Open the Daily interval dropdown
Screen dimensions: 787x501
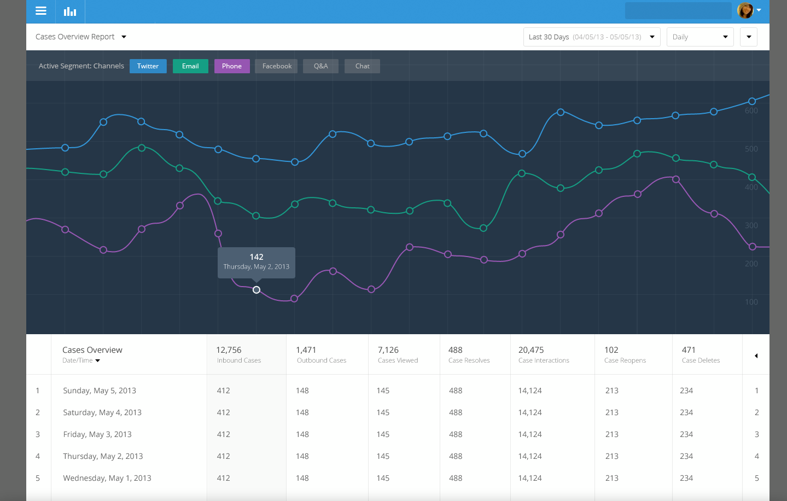pos(699,37)
